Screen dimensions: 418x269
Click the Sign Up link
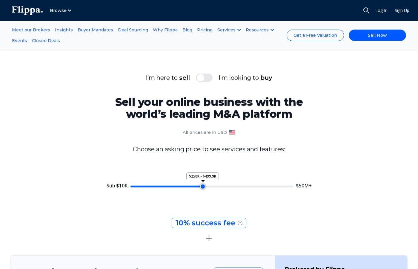(x=402, y=10)
